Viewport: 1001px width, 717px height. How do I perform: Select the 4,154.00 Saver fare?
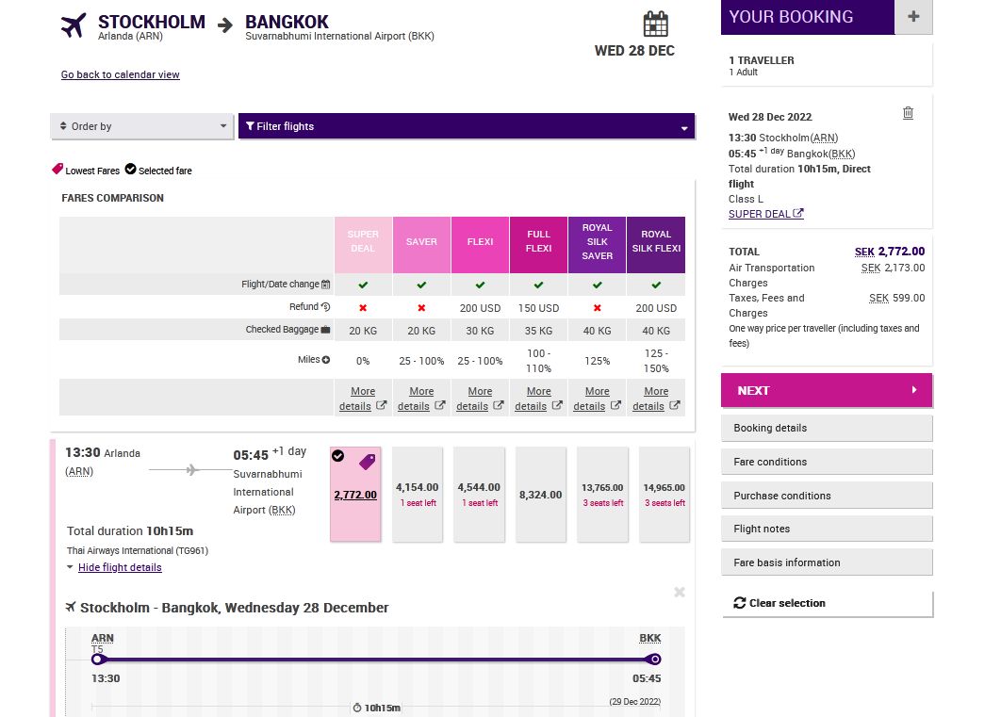click(418, 495)
